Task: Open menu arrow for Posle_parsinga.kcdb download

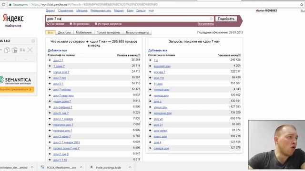Action: (130, 167)
